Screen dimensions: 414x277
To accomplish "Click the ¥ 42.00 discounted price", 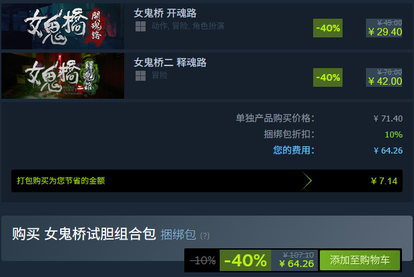I will pyautogui.click(x=385, y=81).
